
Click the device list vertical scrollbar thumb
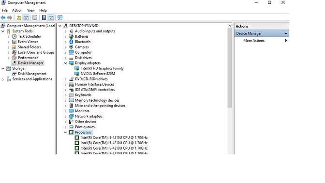[230, 68]
